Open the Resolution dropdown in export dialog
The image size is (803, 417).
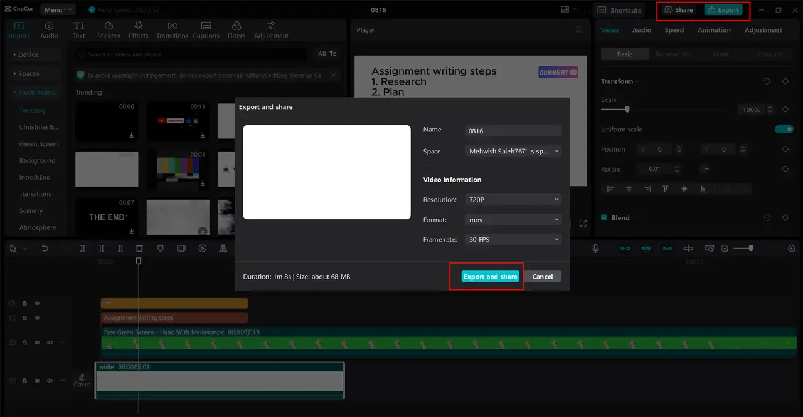pyautogui.click(x=513, y=199)
